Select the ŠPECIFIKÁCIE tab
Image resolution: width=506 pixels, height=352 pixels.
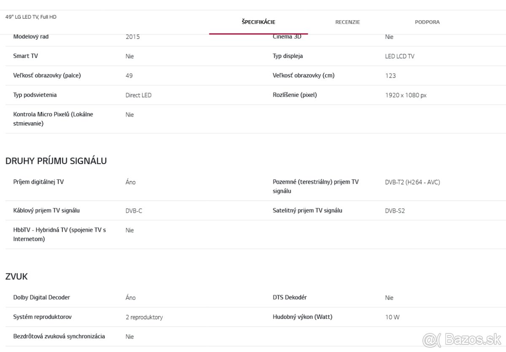(x=258, y=22)
